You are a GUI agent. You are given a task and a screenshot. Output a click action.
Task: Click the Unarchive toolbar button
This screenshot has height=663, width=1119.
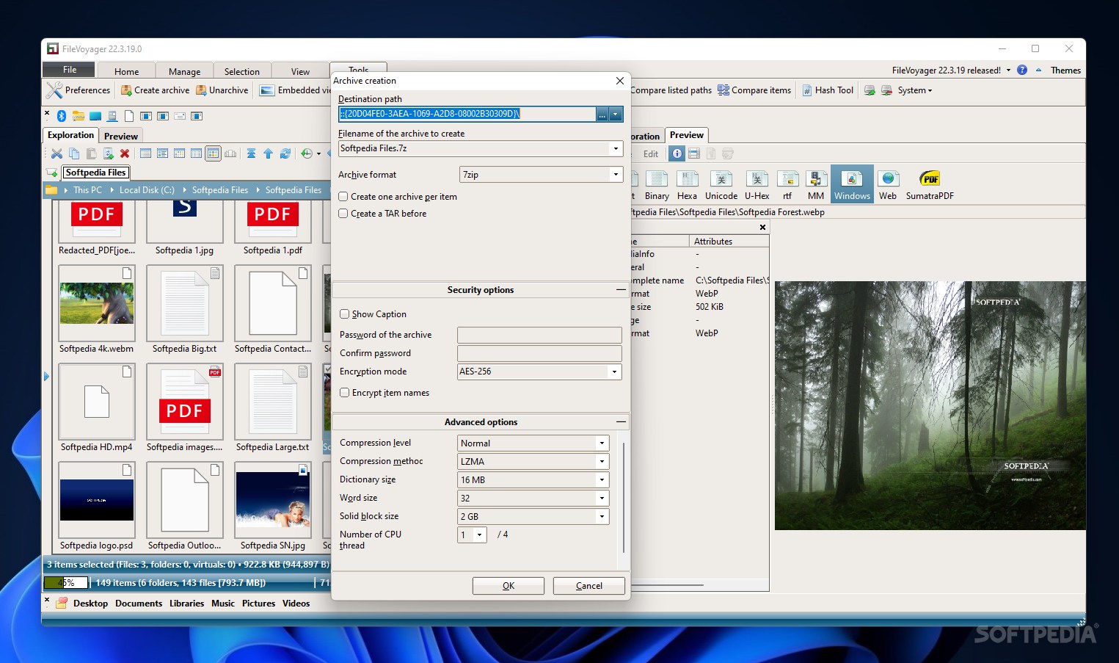coord(222,90)
